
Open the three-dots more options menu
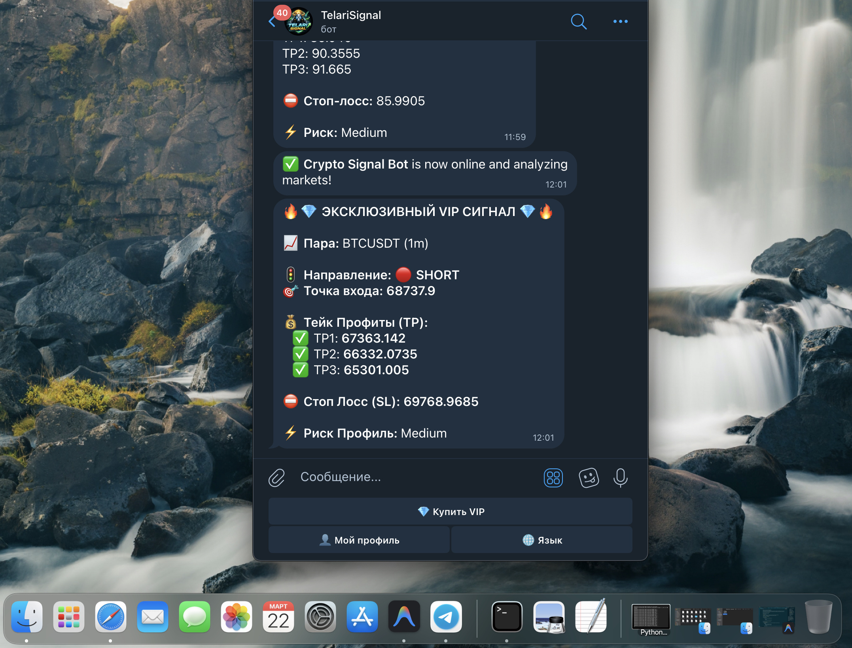tap(620, 21)
